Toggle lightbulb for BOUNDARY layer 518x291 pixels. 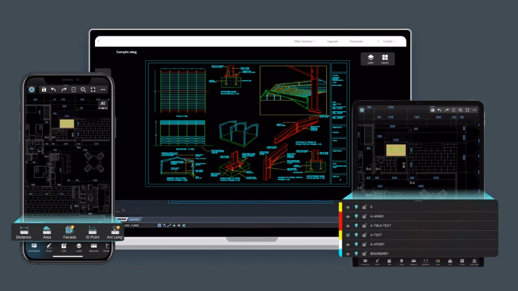(356, 254)
